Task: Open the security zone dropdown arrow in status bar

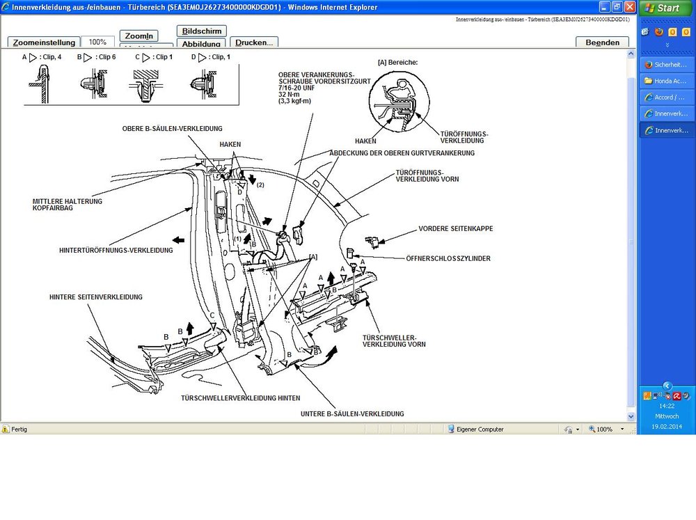Action: pyautogui.click(x=578, y=430)
